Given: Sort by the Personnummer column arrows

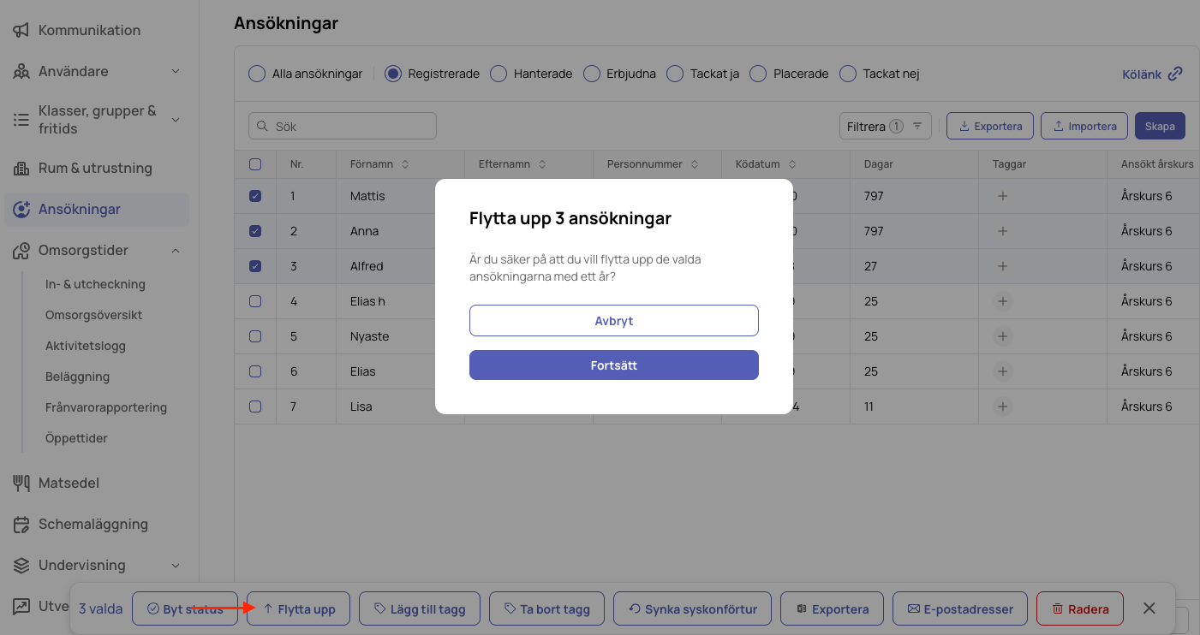Looking at the screenshot, I should pos(695,163).
